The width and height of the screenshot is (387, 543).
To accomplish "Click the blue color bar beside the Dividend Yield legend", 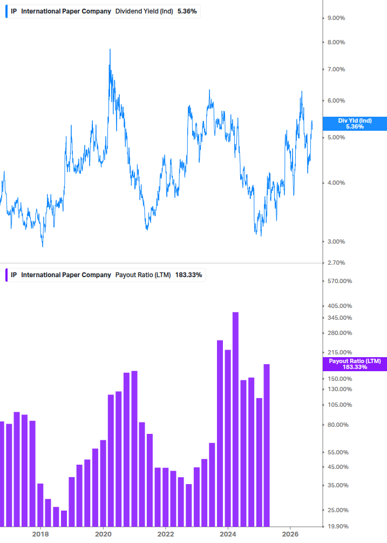I will [6, 11].
